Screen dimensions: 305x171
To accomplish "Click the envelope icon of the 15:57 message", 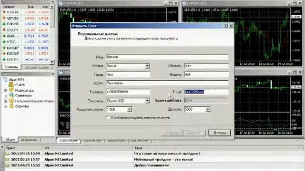I will pos(8,160).
